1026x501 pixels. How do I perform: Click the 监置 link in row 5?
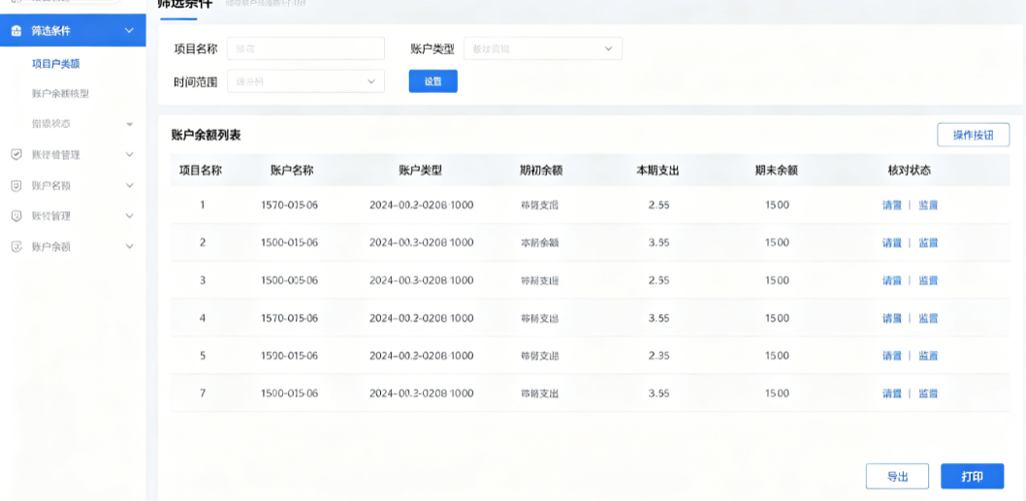point(928,356)
